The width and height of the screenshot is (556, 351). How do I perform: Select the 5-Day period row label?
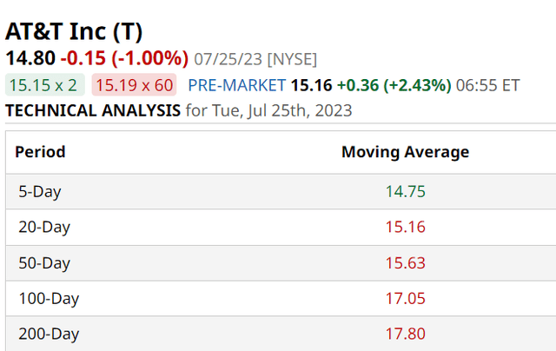[x=40, y=192]
